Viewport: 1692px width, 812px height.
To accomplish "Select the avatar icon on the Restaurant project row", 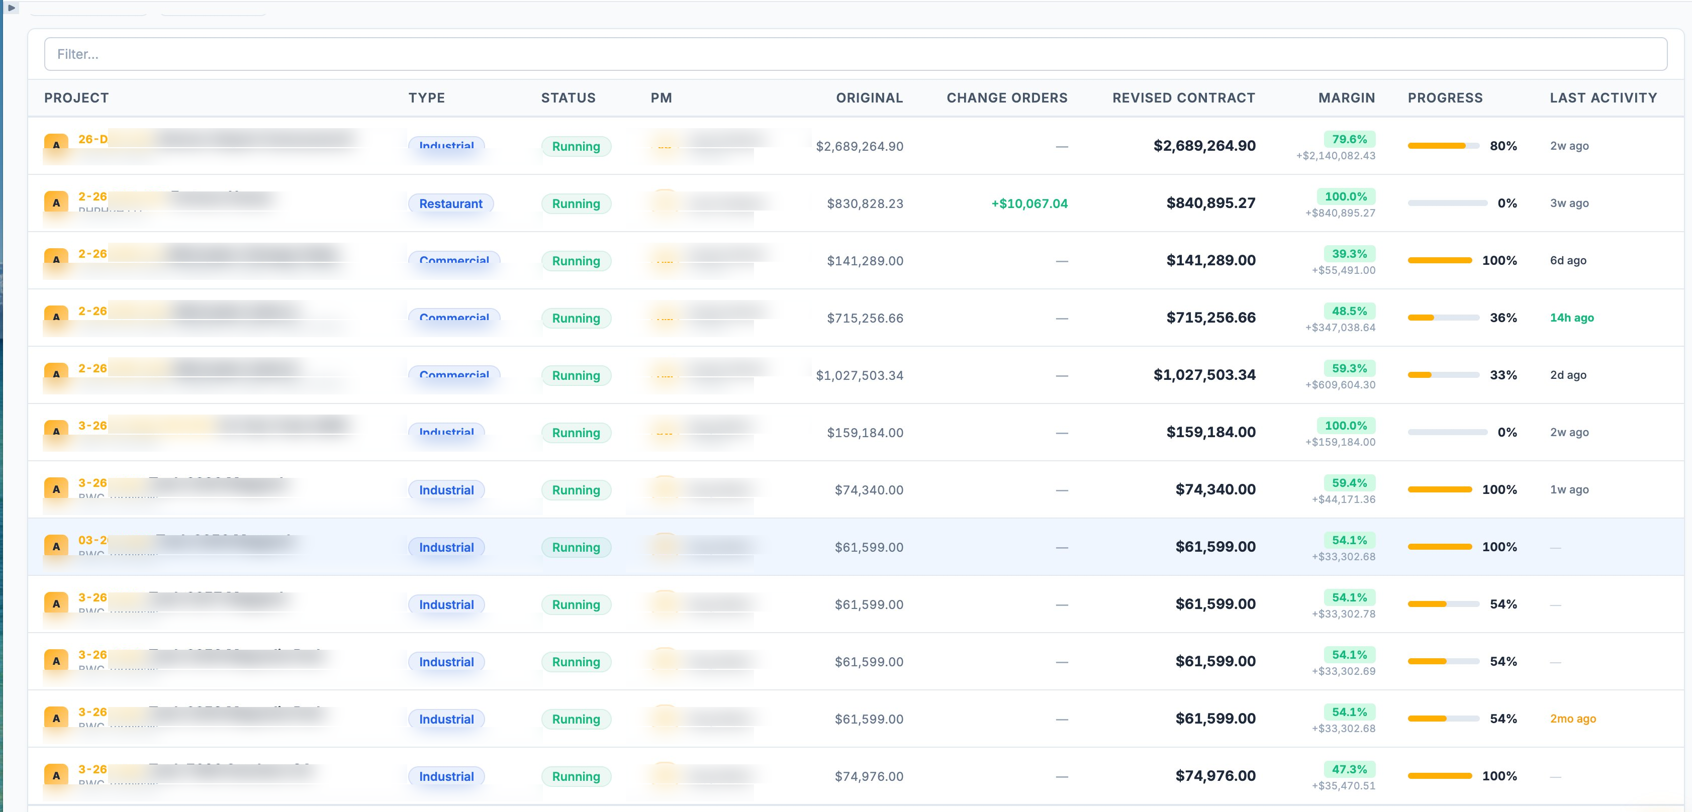I will click(56, 203).
